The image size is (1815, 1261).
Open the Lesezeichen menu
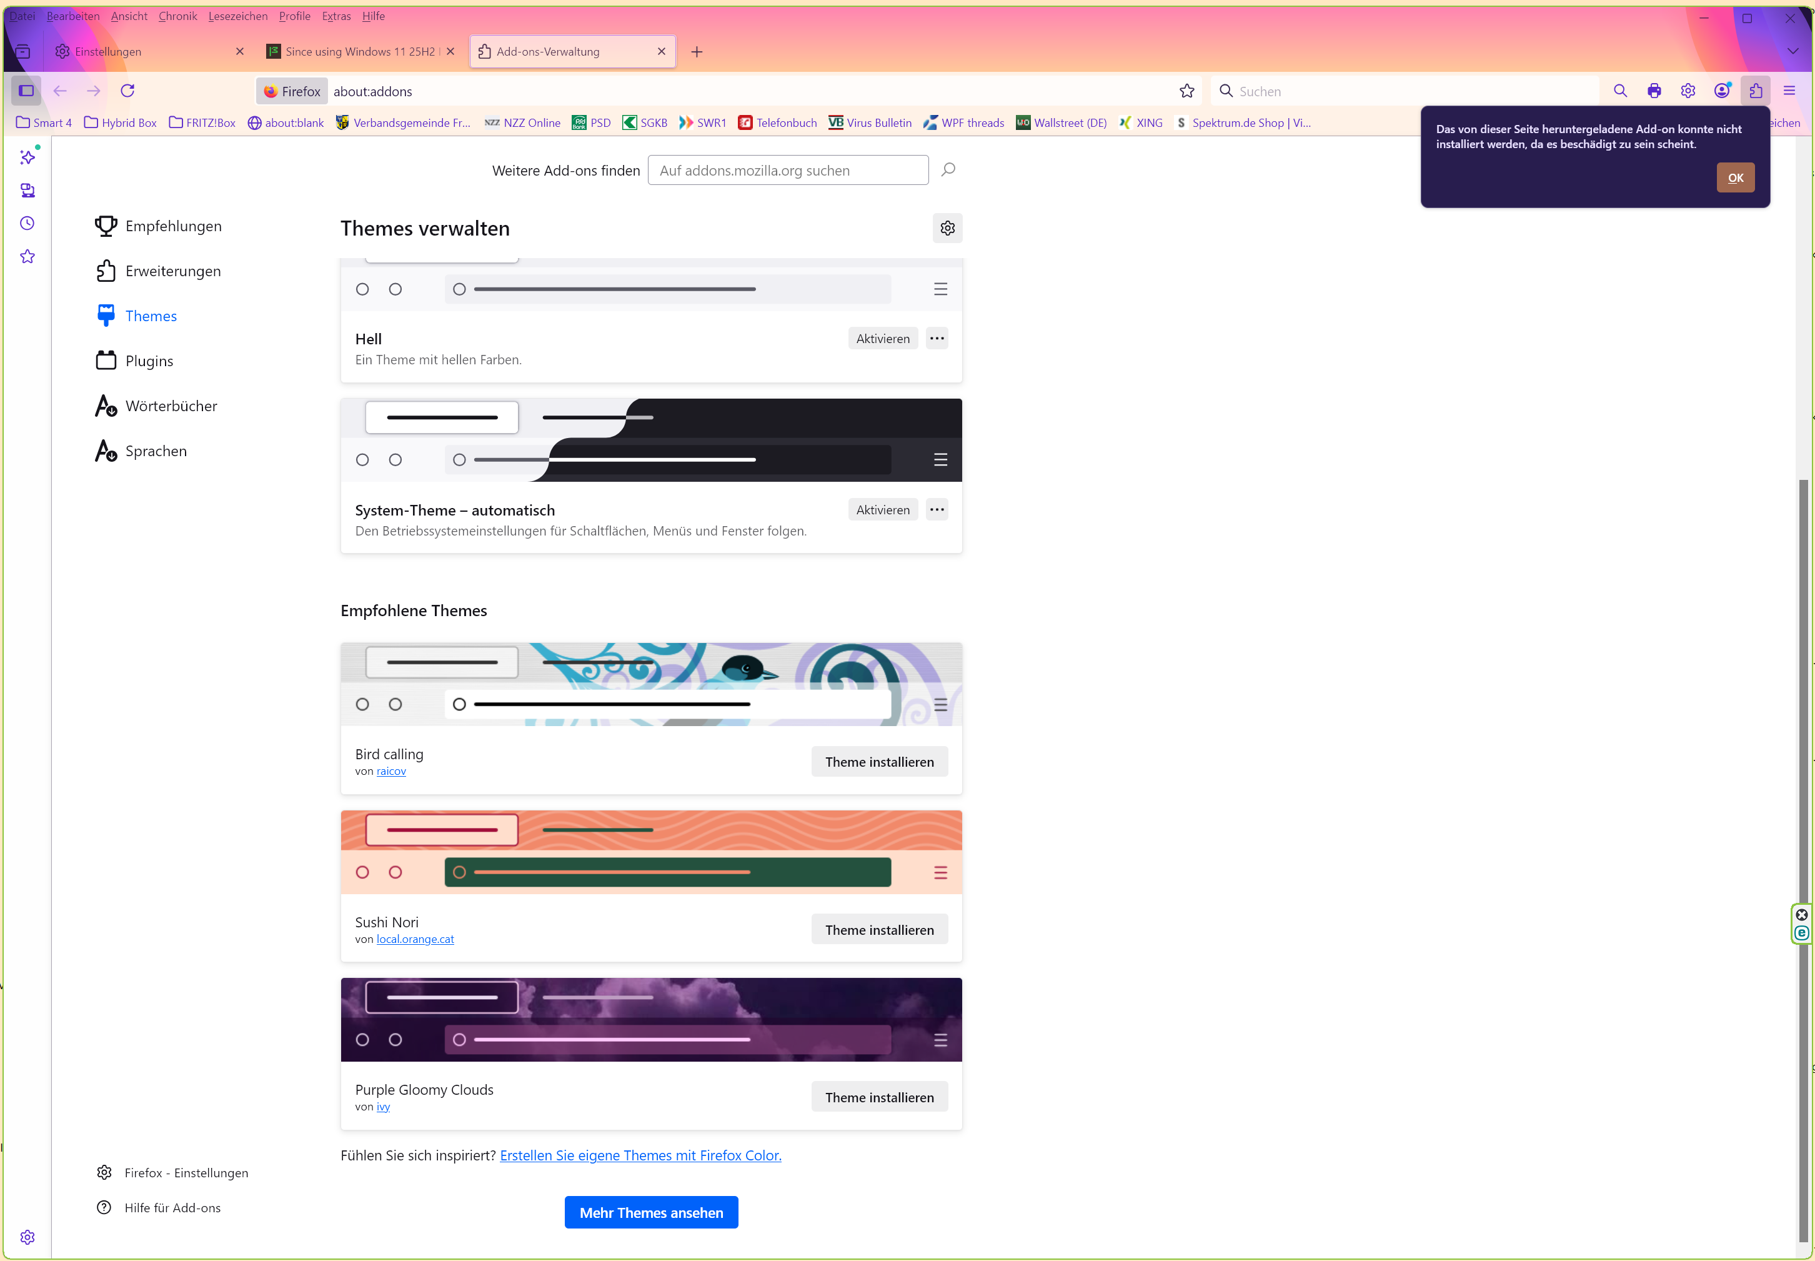pos(238,16)
